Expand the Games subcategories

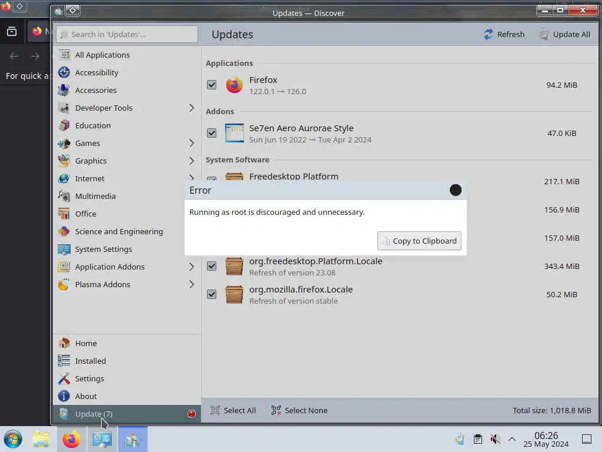[192, 144]
